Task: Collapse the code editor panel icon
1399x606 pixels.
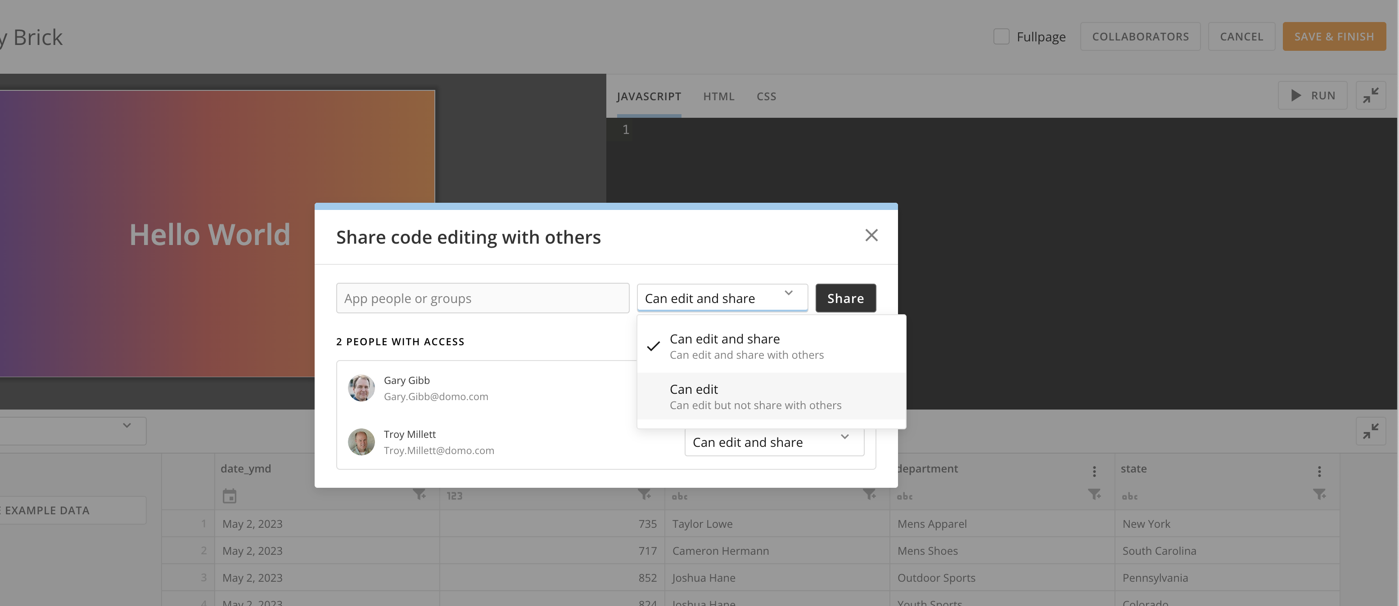Action: point(1370,95)
